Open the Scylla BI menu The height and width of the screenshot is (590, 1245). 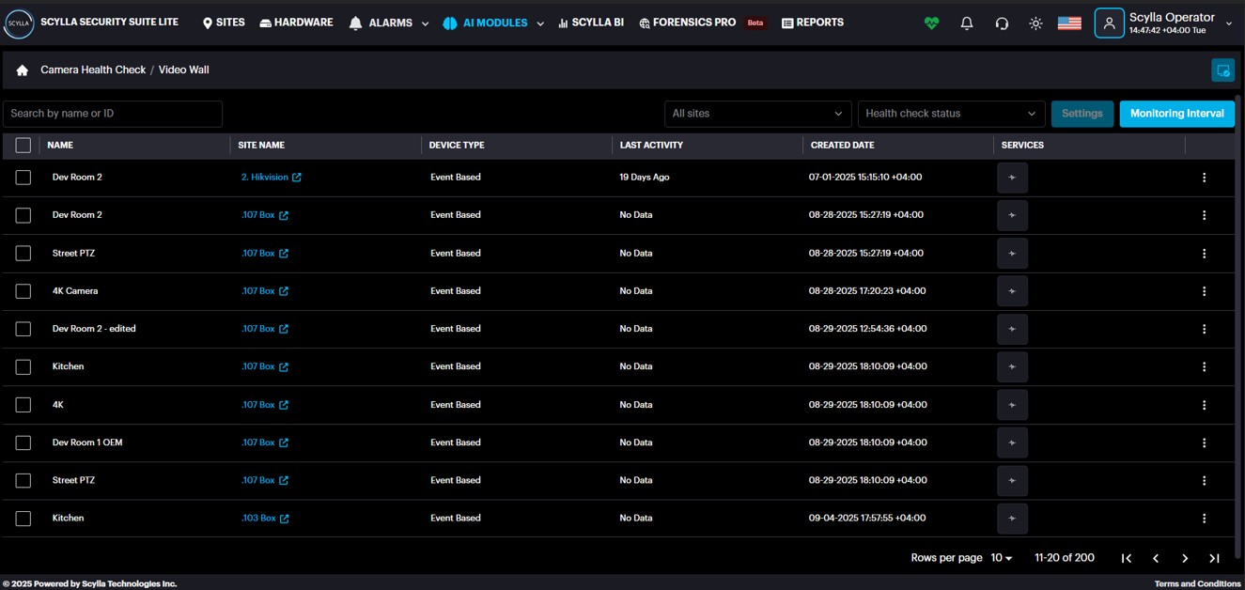[x=591, y=23]
